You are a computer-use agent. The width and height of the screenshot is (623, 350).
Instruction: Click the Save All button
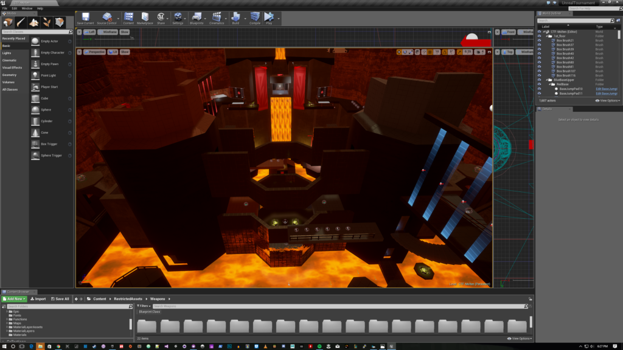[x=60, y=299]
